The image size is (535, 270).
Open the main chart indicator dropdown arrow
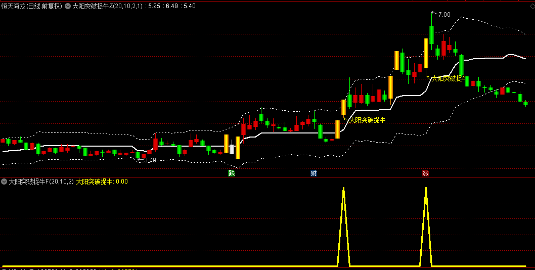pos(68,6)
